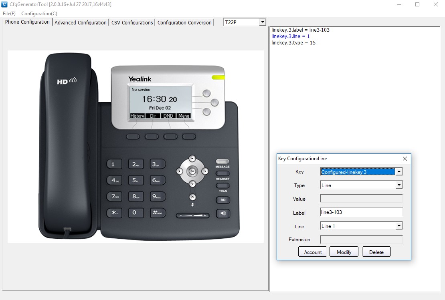This screenshot has height=300, width=445.
Task: Click the phone handset image
Action: [67, 145]
